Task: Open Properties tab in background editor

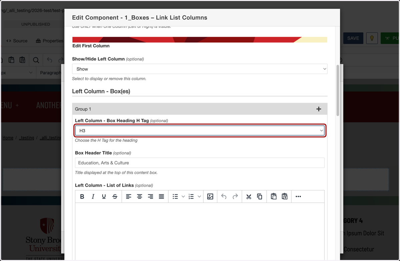Action: (50, 41)
